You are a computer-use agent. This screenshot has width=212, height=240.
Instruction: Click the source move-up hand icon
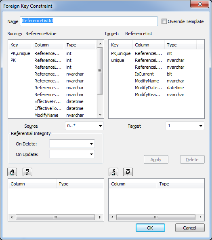click(12, 172)
